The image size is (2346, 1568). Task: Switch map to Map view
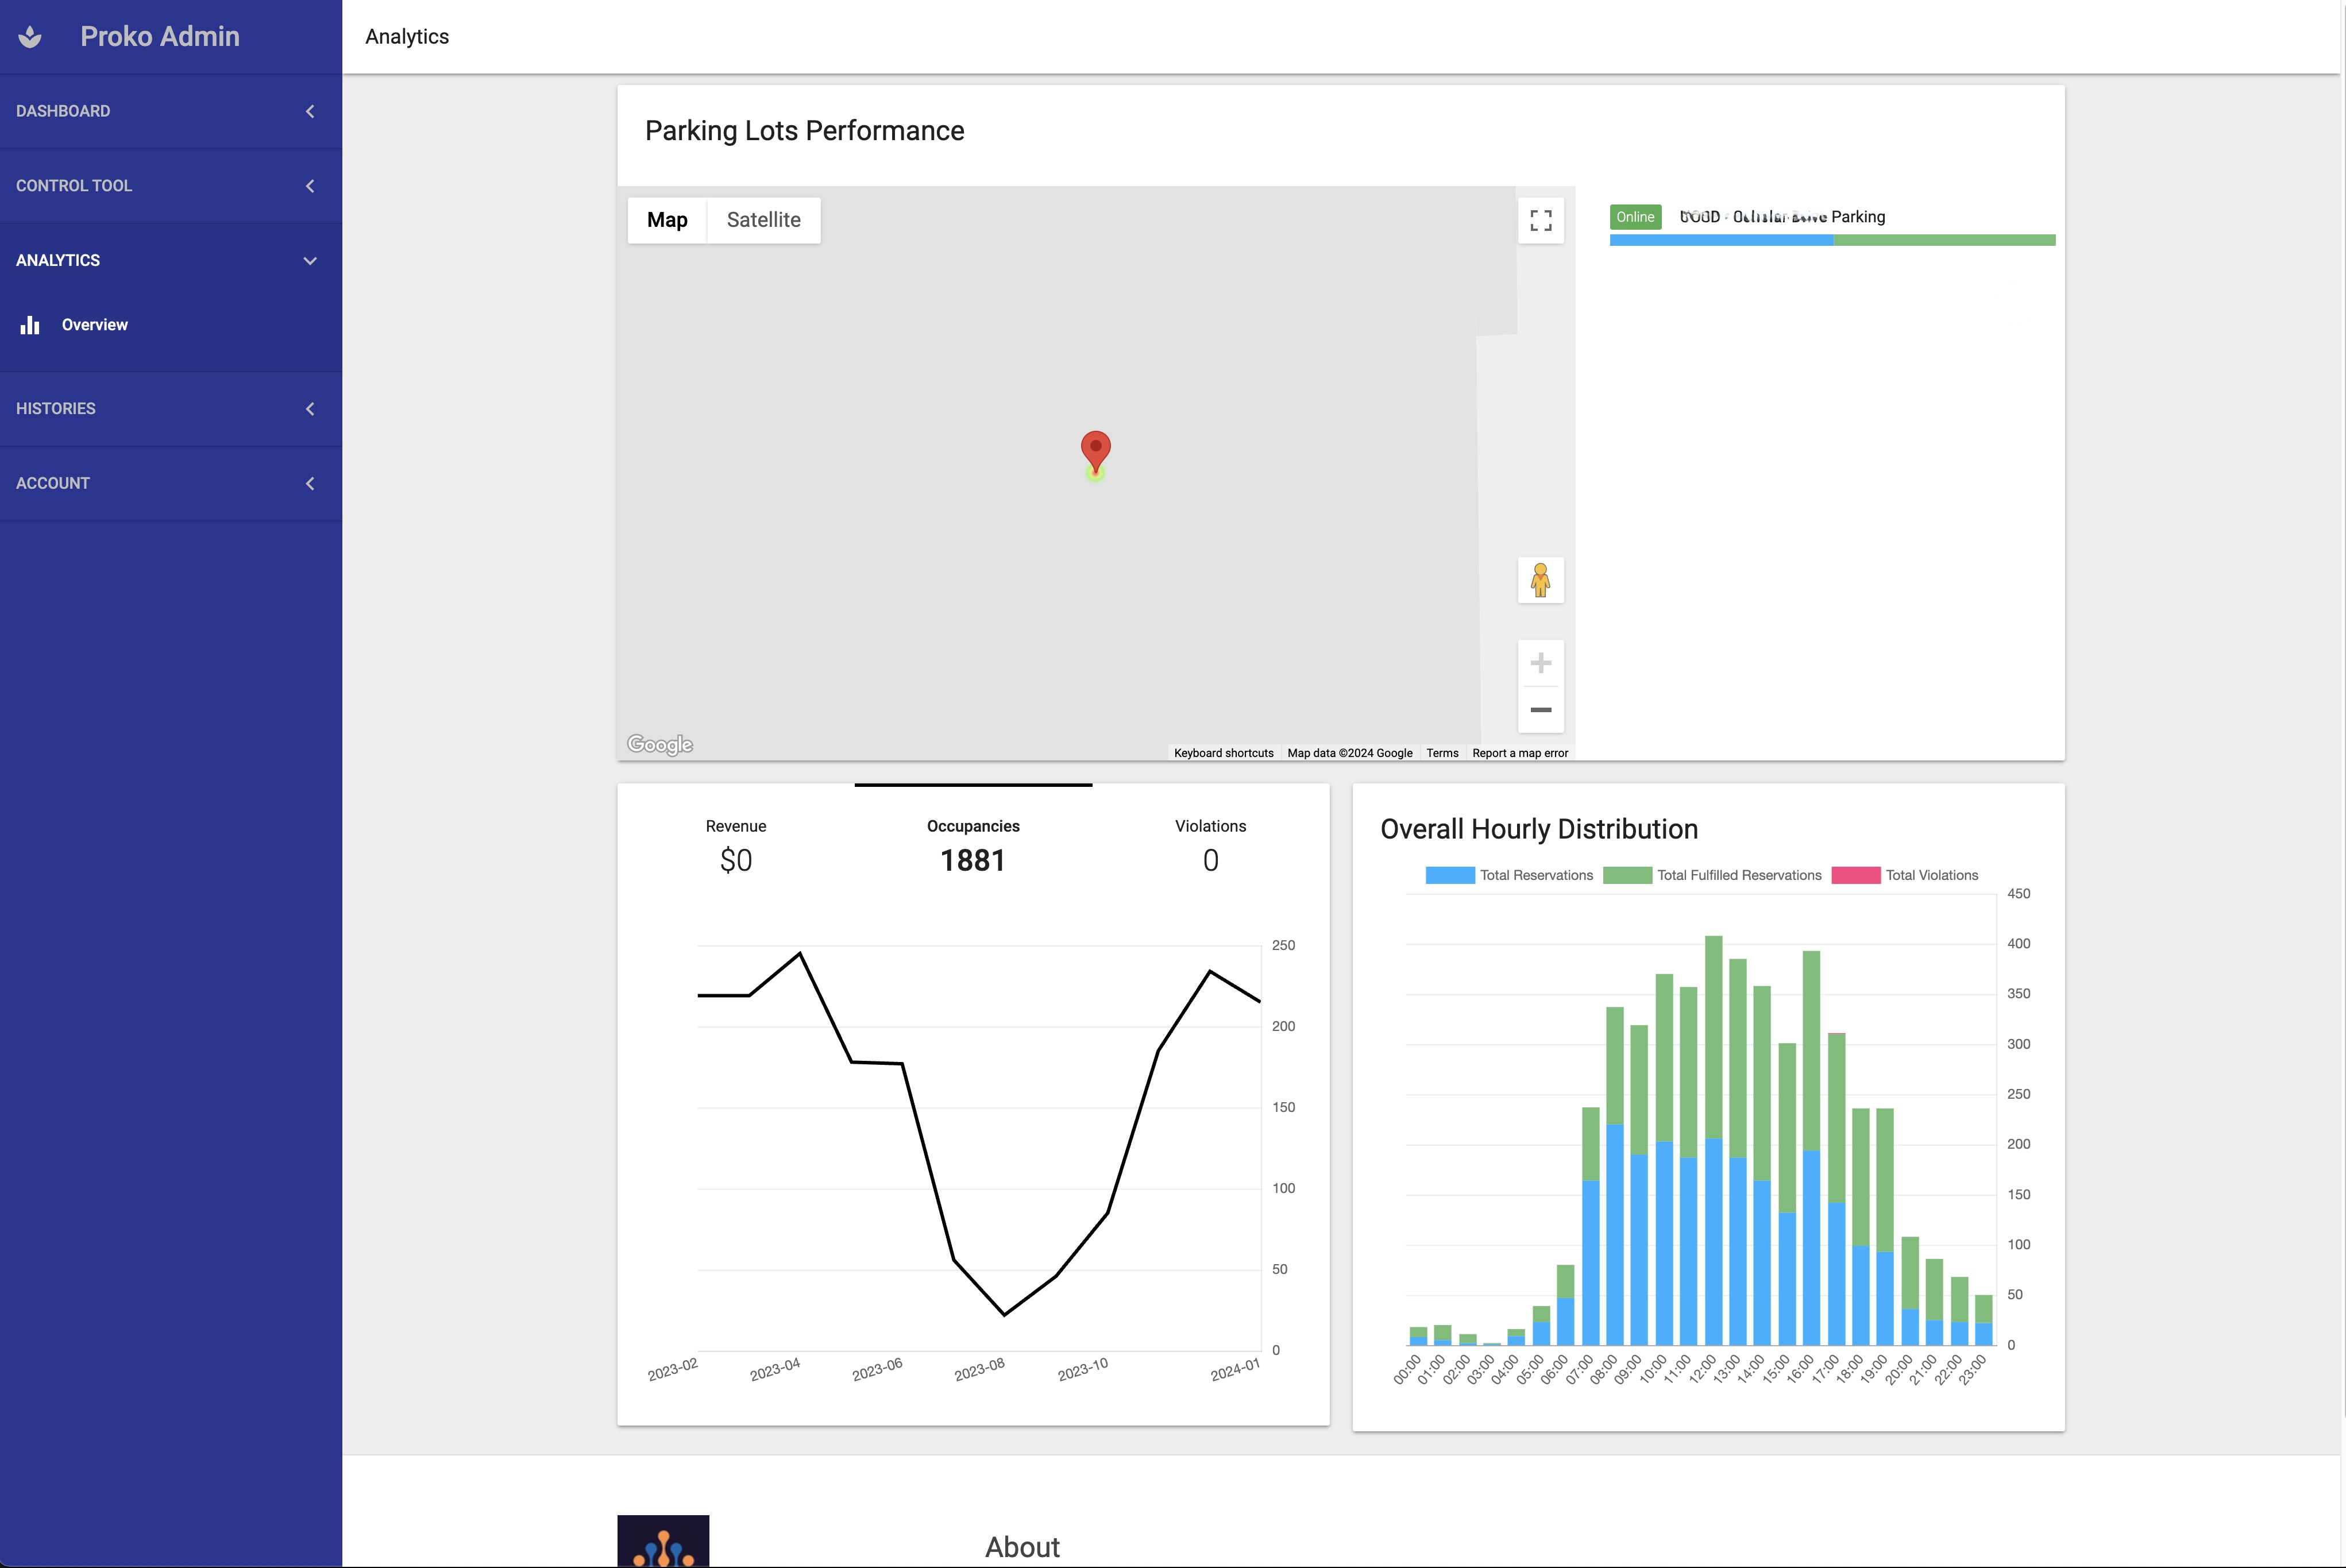667,220
